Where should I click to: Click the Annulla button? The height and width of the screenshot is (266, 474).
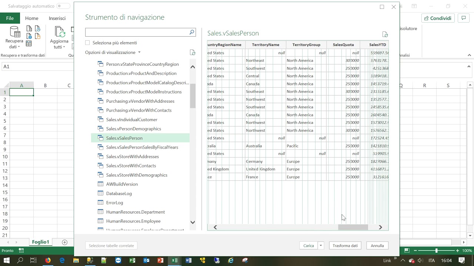377,246
